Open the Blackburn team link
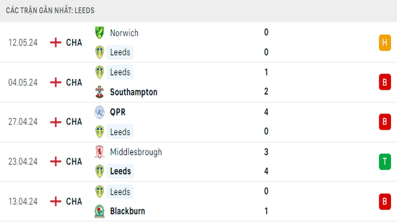The image size is (397, 223). pos(128,211)
